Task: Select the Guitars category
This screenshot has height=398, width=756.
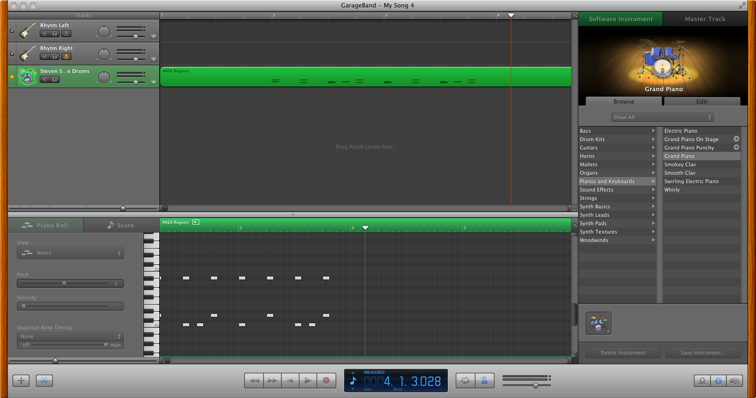Action: [617, 148]
